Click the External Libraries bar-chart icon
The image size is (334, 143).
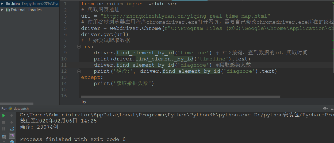point(8,10)
